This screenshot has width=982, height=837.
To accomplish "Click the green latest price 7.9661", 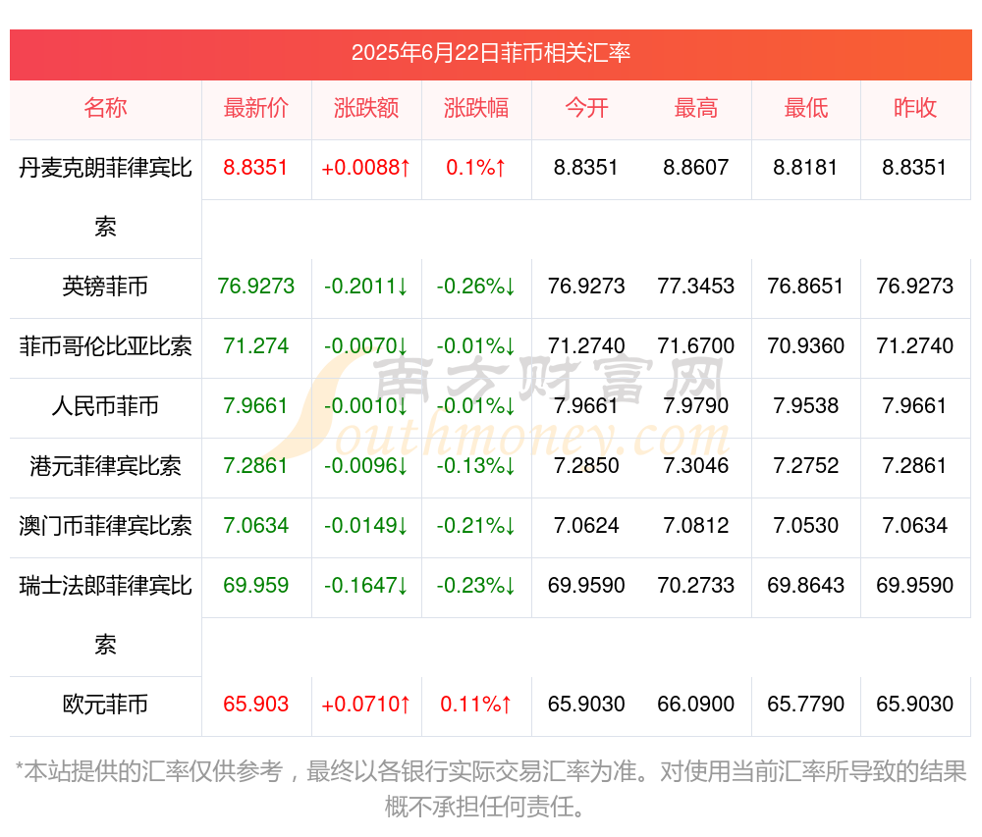I will [255, 405].
